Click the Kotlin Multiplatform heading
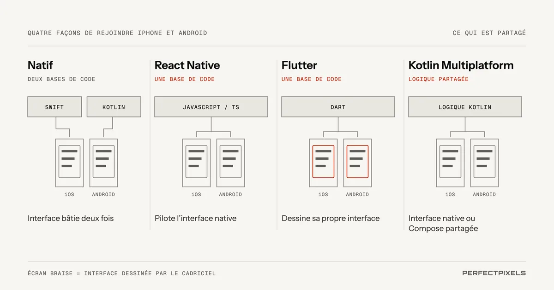Screen dimensions: 554x290 click(x=461, y=65)
